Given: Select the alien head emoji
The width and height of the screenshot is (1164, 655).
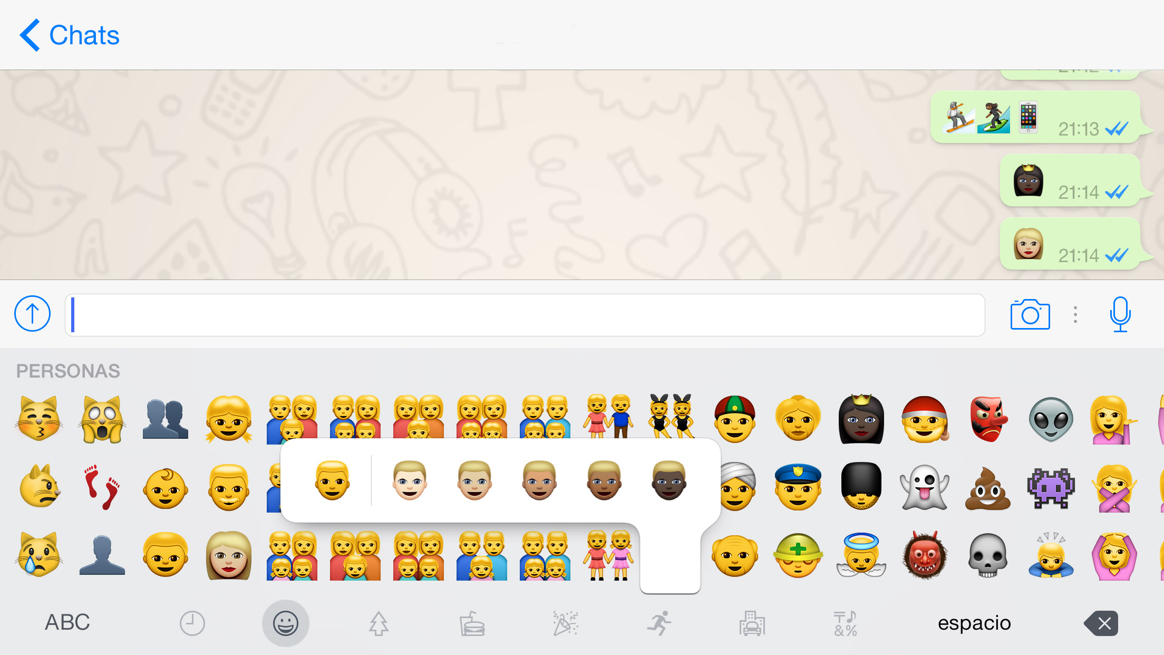Looking at the screenshot, I should [x=1051, y=419].
